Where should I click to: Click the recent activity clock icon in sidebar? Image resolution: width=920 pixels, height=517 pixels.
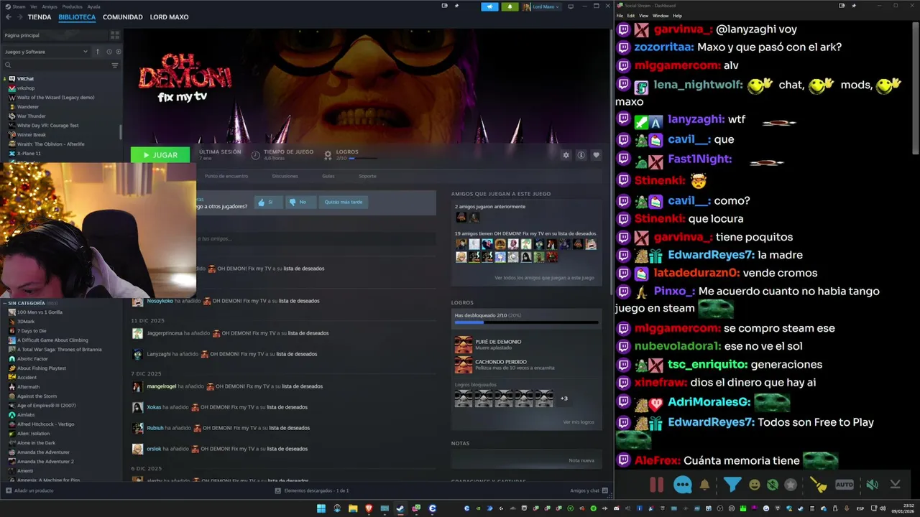[109, 52]
